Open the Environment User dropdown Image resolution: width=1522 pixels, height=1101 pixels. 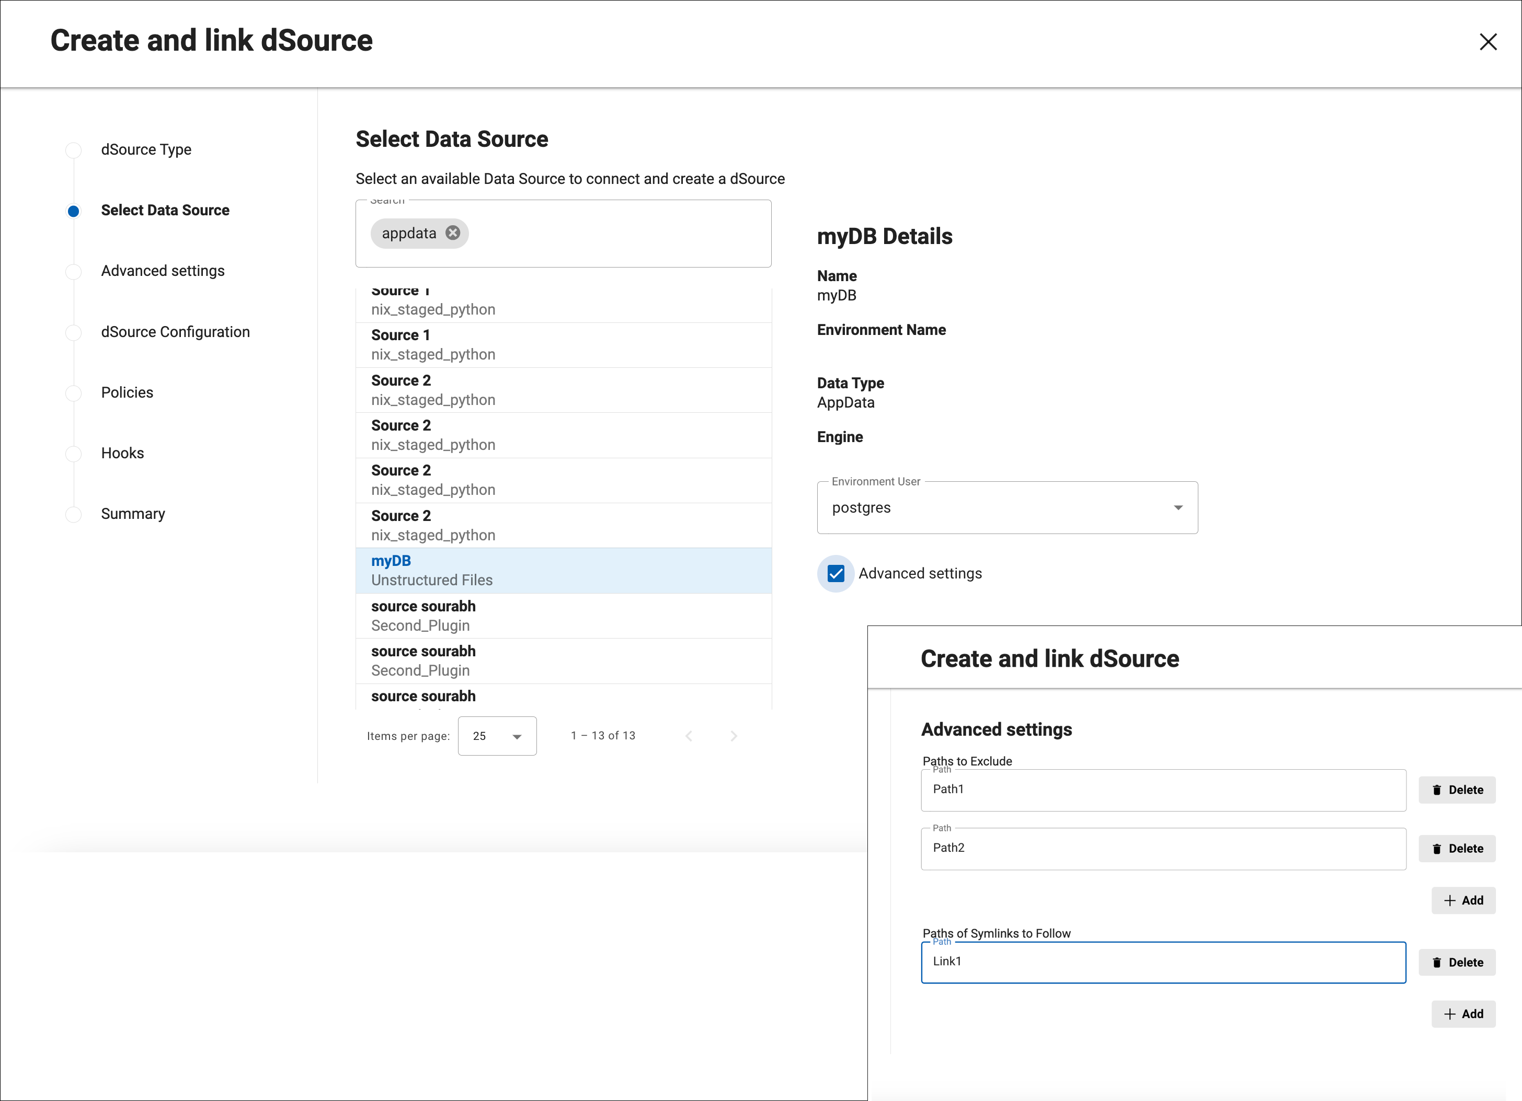coord(1006,507)
